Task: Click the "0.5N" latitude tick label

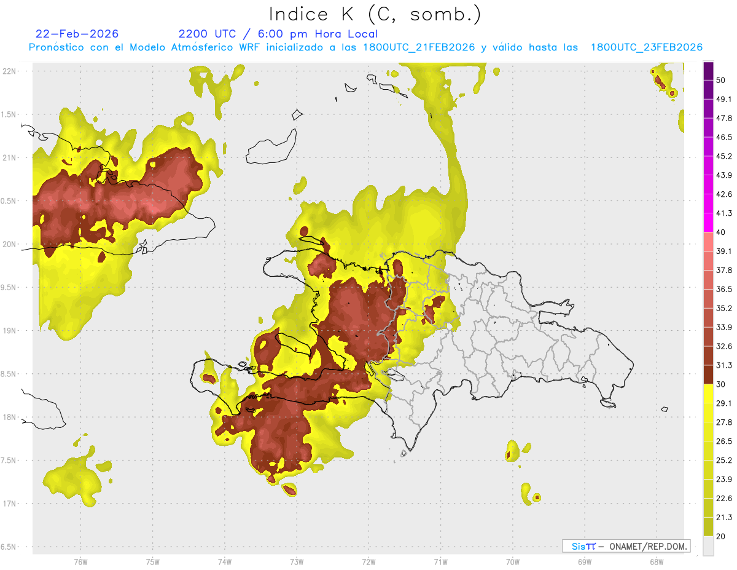Action: (x=9, y=201)
